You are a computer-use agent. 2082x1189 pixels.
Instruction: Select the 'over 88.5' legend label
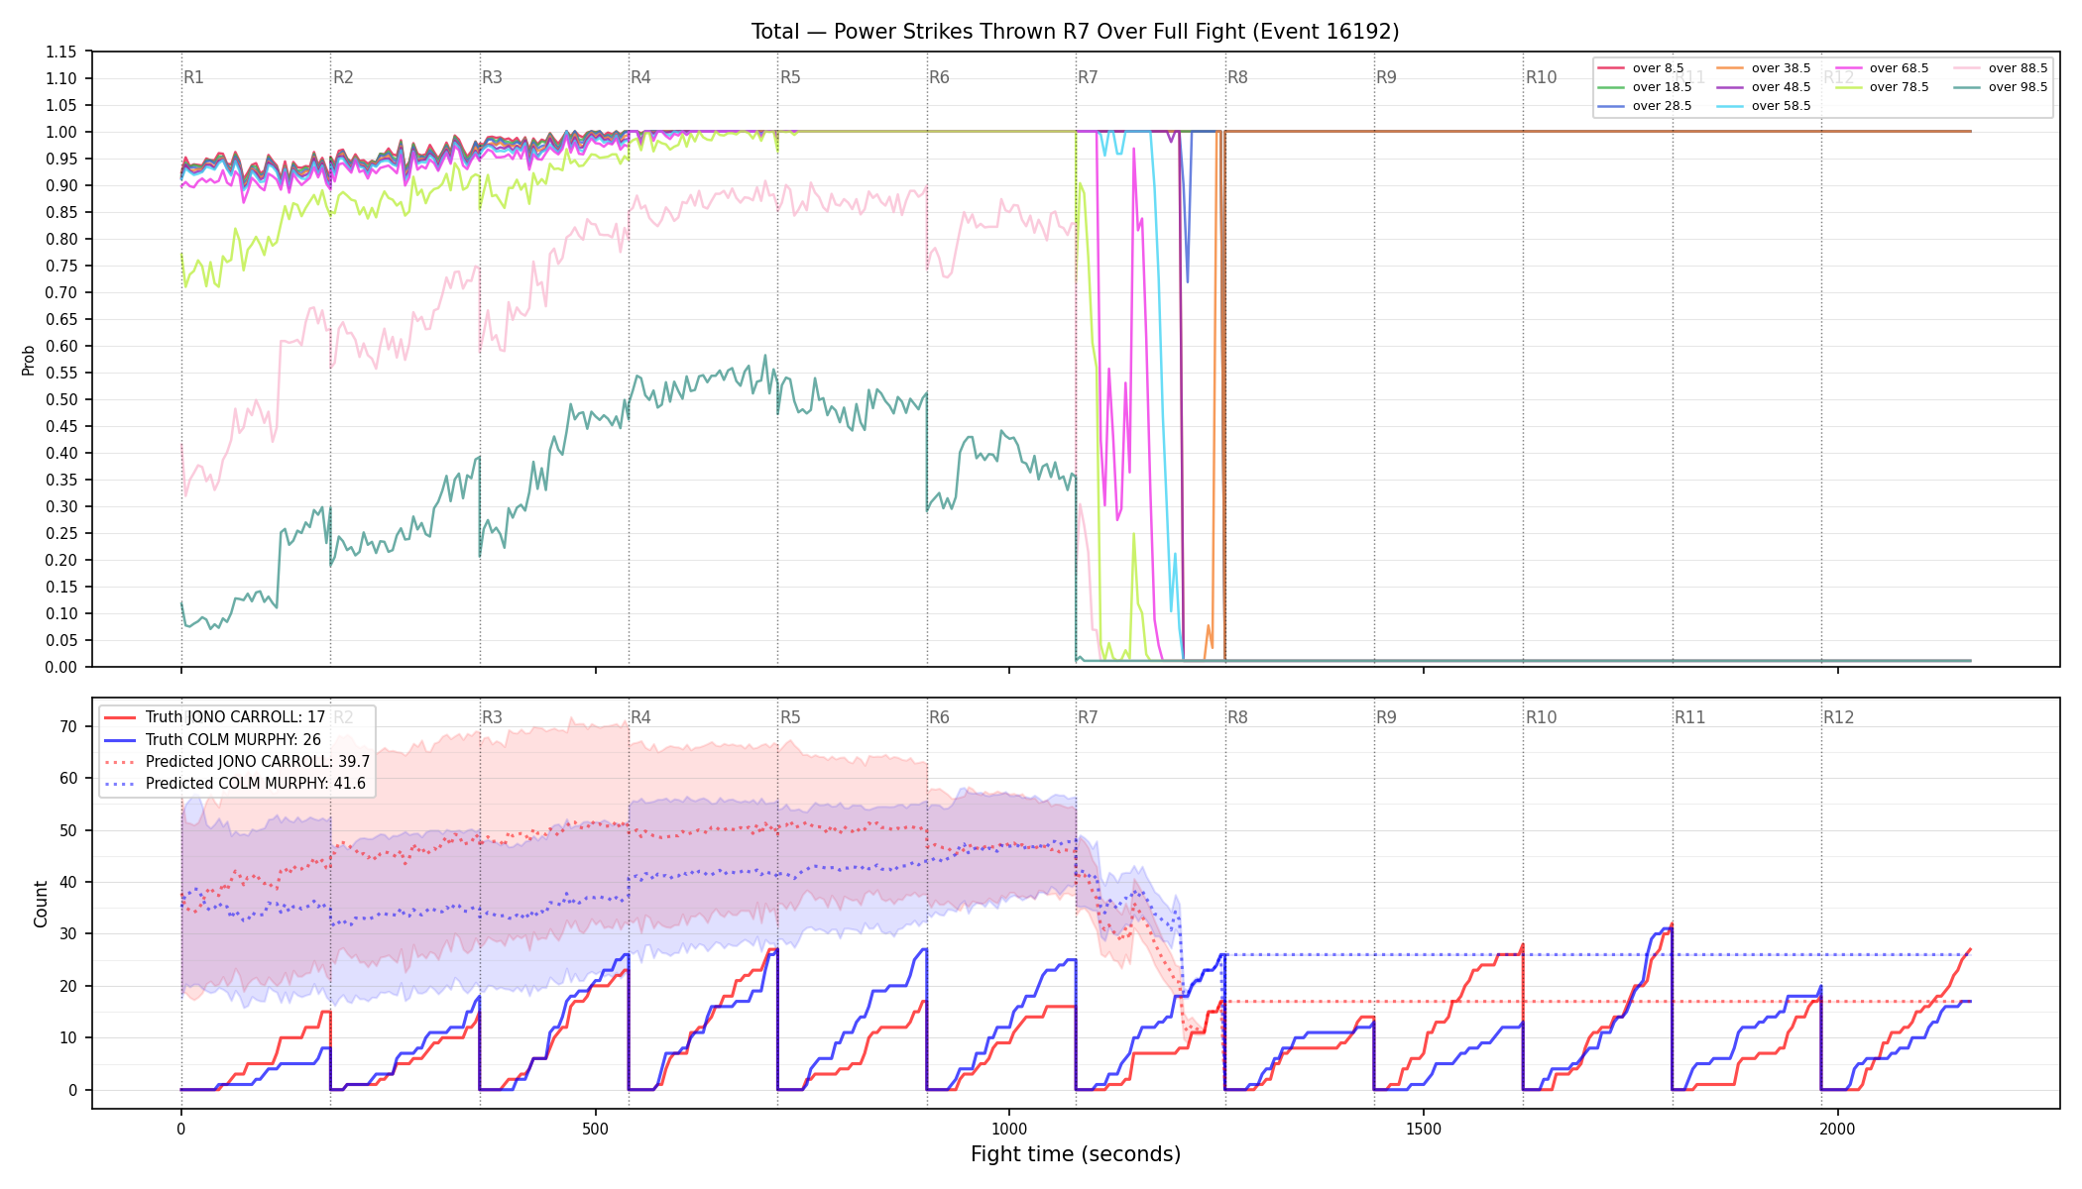tap(2018, 68)
